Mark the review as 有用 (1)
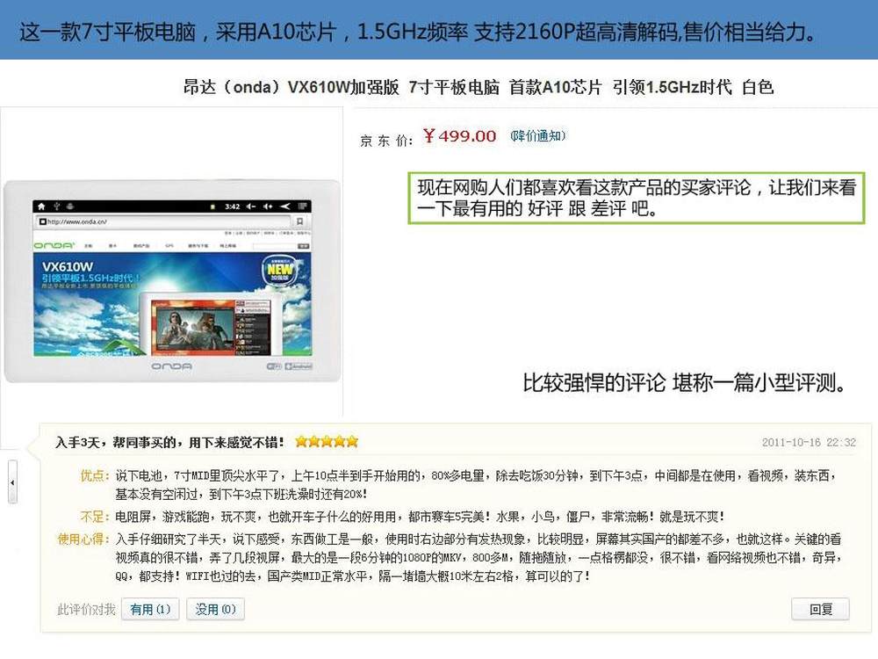The width and height of the screenshot is (878, 659). [x=150, y=609]
